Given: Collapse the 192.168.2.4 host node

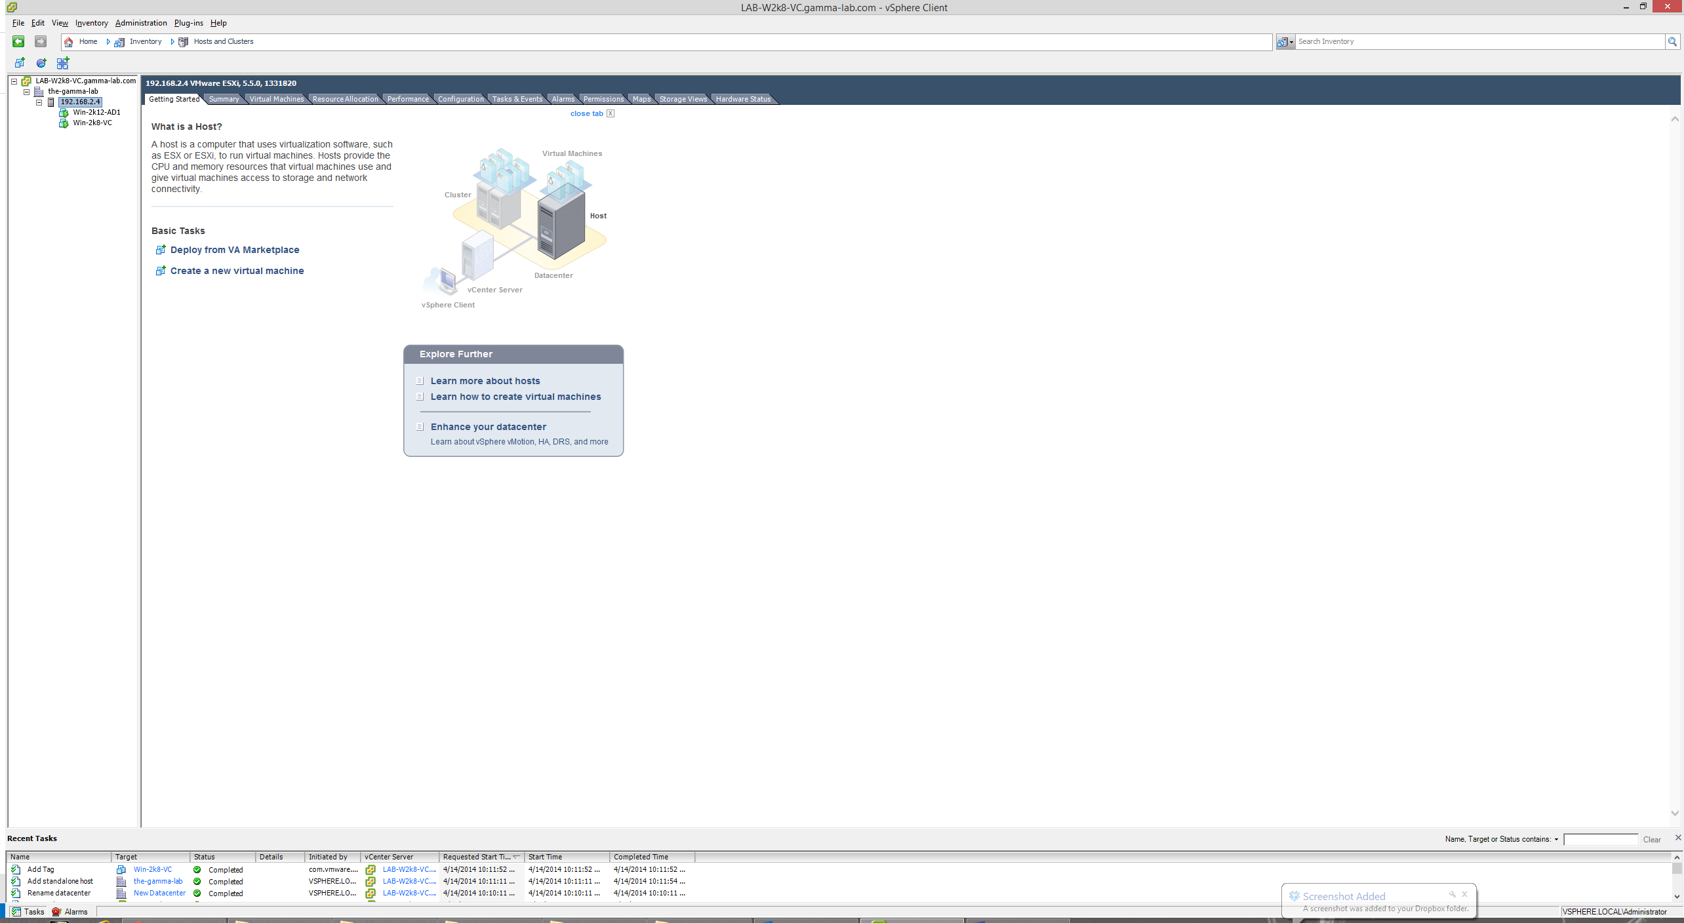Looking at the screenshot, I should [39, 102].
